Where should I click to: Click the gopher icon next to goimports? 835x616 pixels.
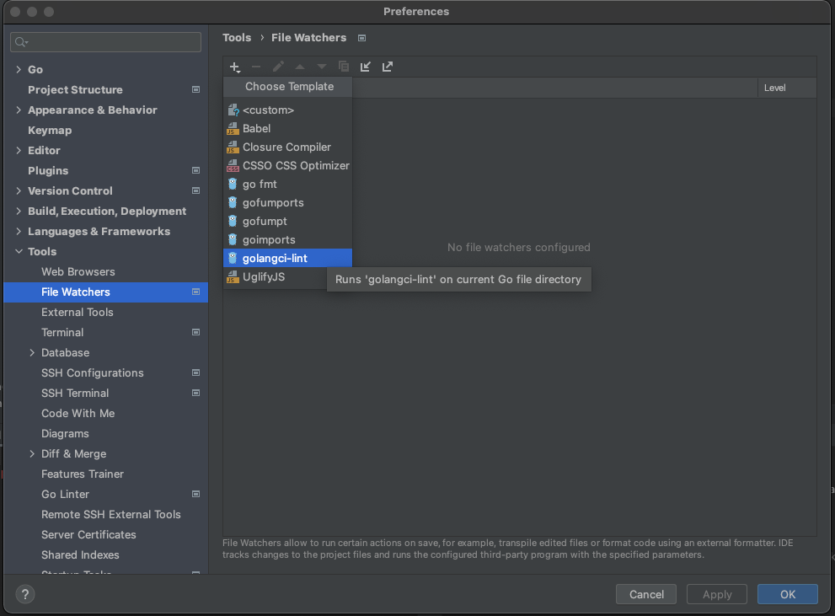233,239
